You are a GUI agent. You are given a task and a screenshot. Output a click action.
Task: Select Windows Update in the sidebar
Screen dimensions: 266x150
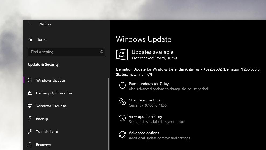click(50, 80)
